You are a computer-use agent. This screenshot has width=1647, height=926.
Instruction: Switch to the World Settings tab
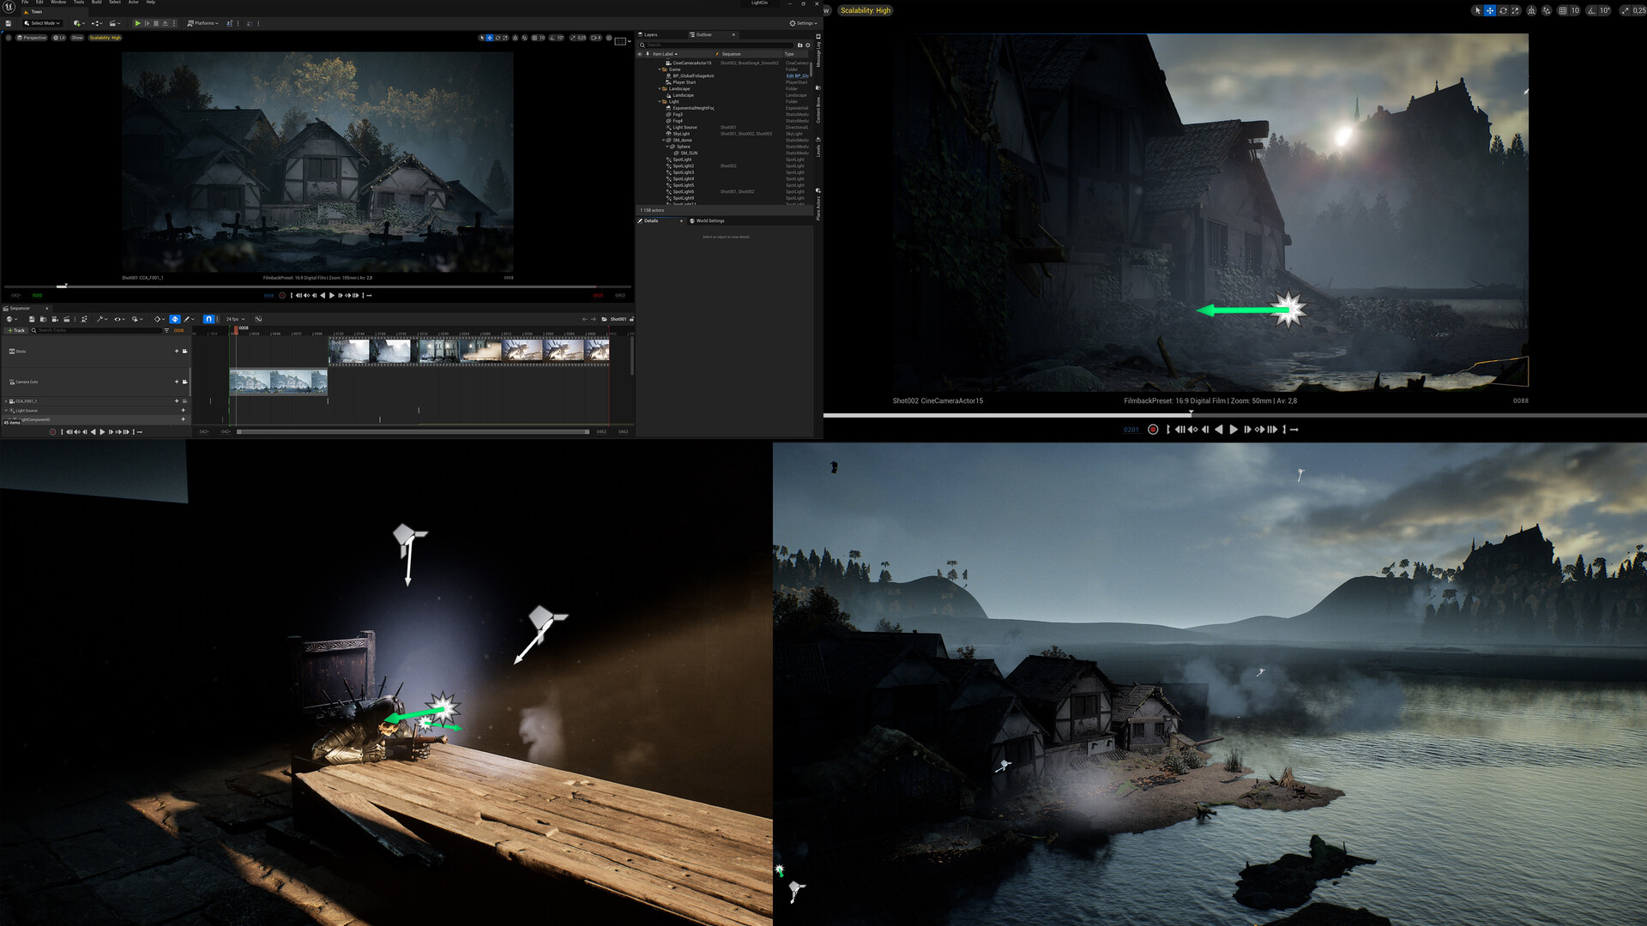point(709,221)
